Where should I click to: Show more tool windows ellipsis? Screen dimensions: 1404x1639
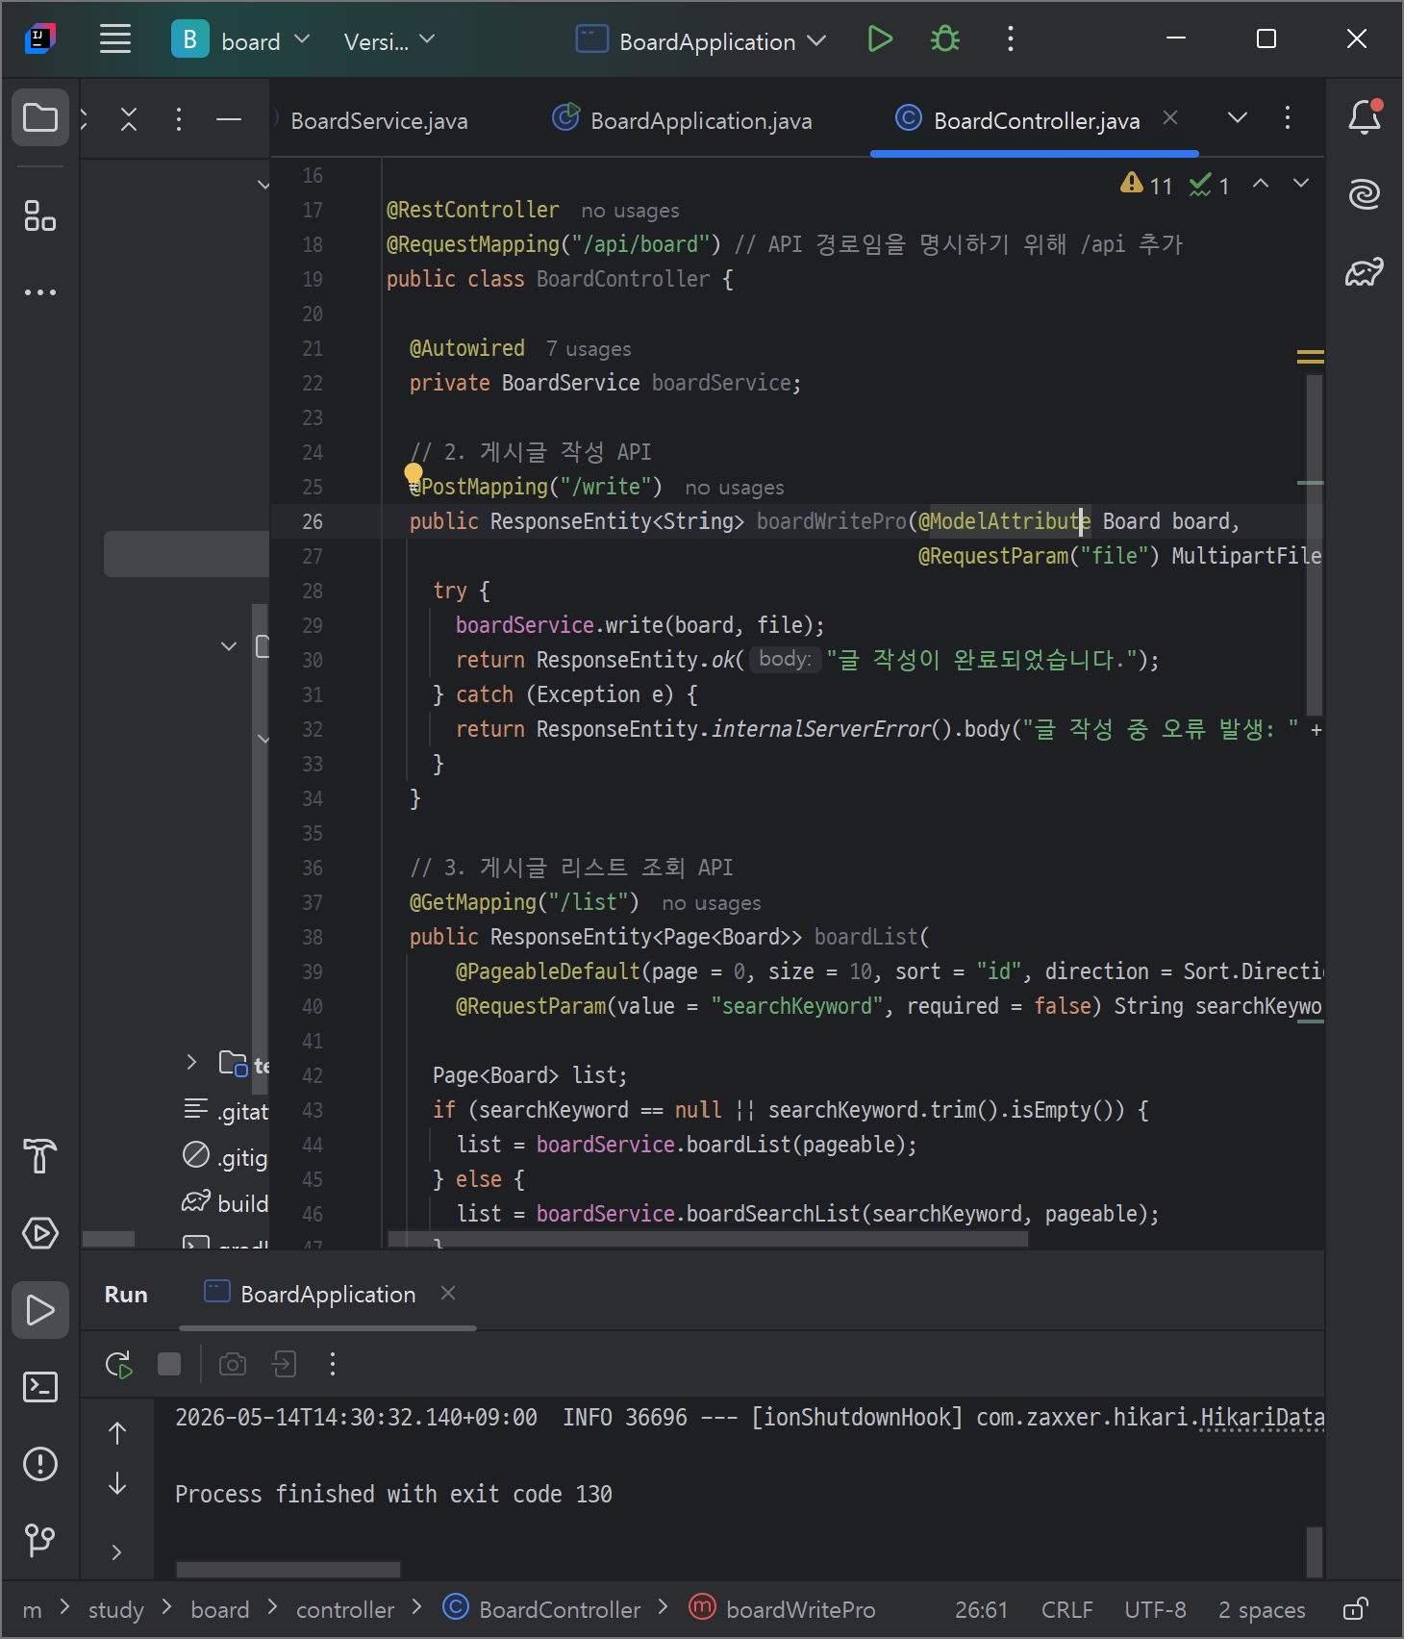[x=40, y=291]
